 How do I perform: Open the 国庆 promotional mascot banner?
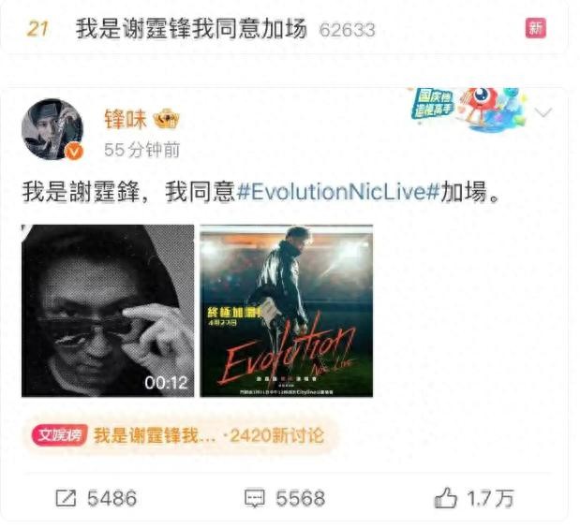pyautogui.click(x=469, y=110)
